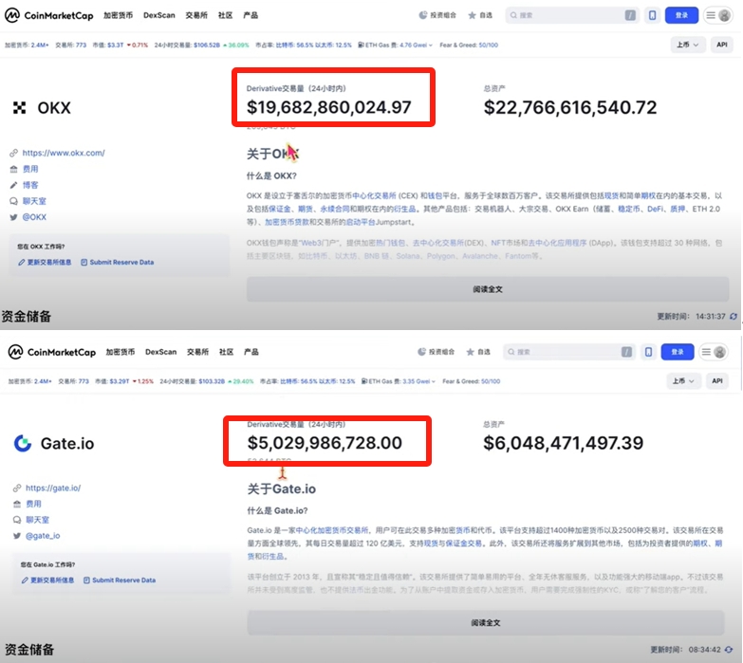Image resolution: width=743 pixels, height=663 pixels.
Task: Open the hamburger profile menu on OKX page
Action: pos(718,15)
